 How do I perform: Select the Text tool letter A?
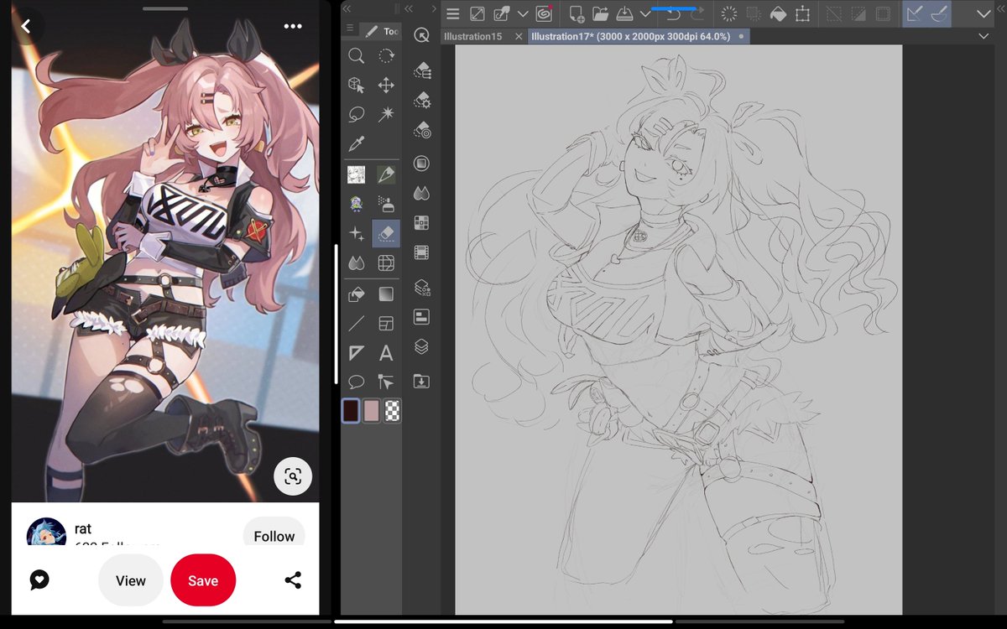point(386,353)
